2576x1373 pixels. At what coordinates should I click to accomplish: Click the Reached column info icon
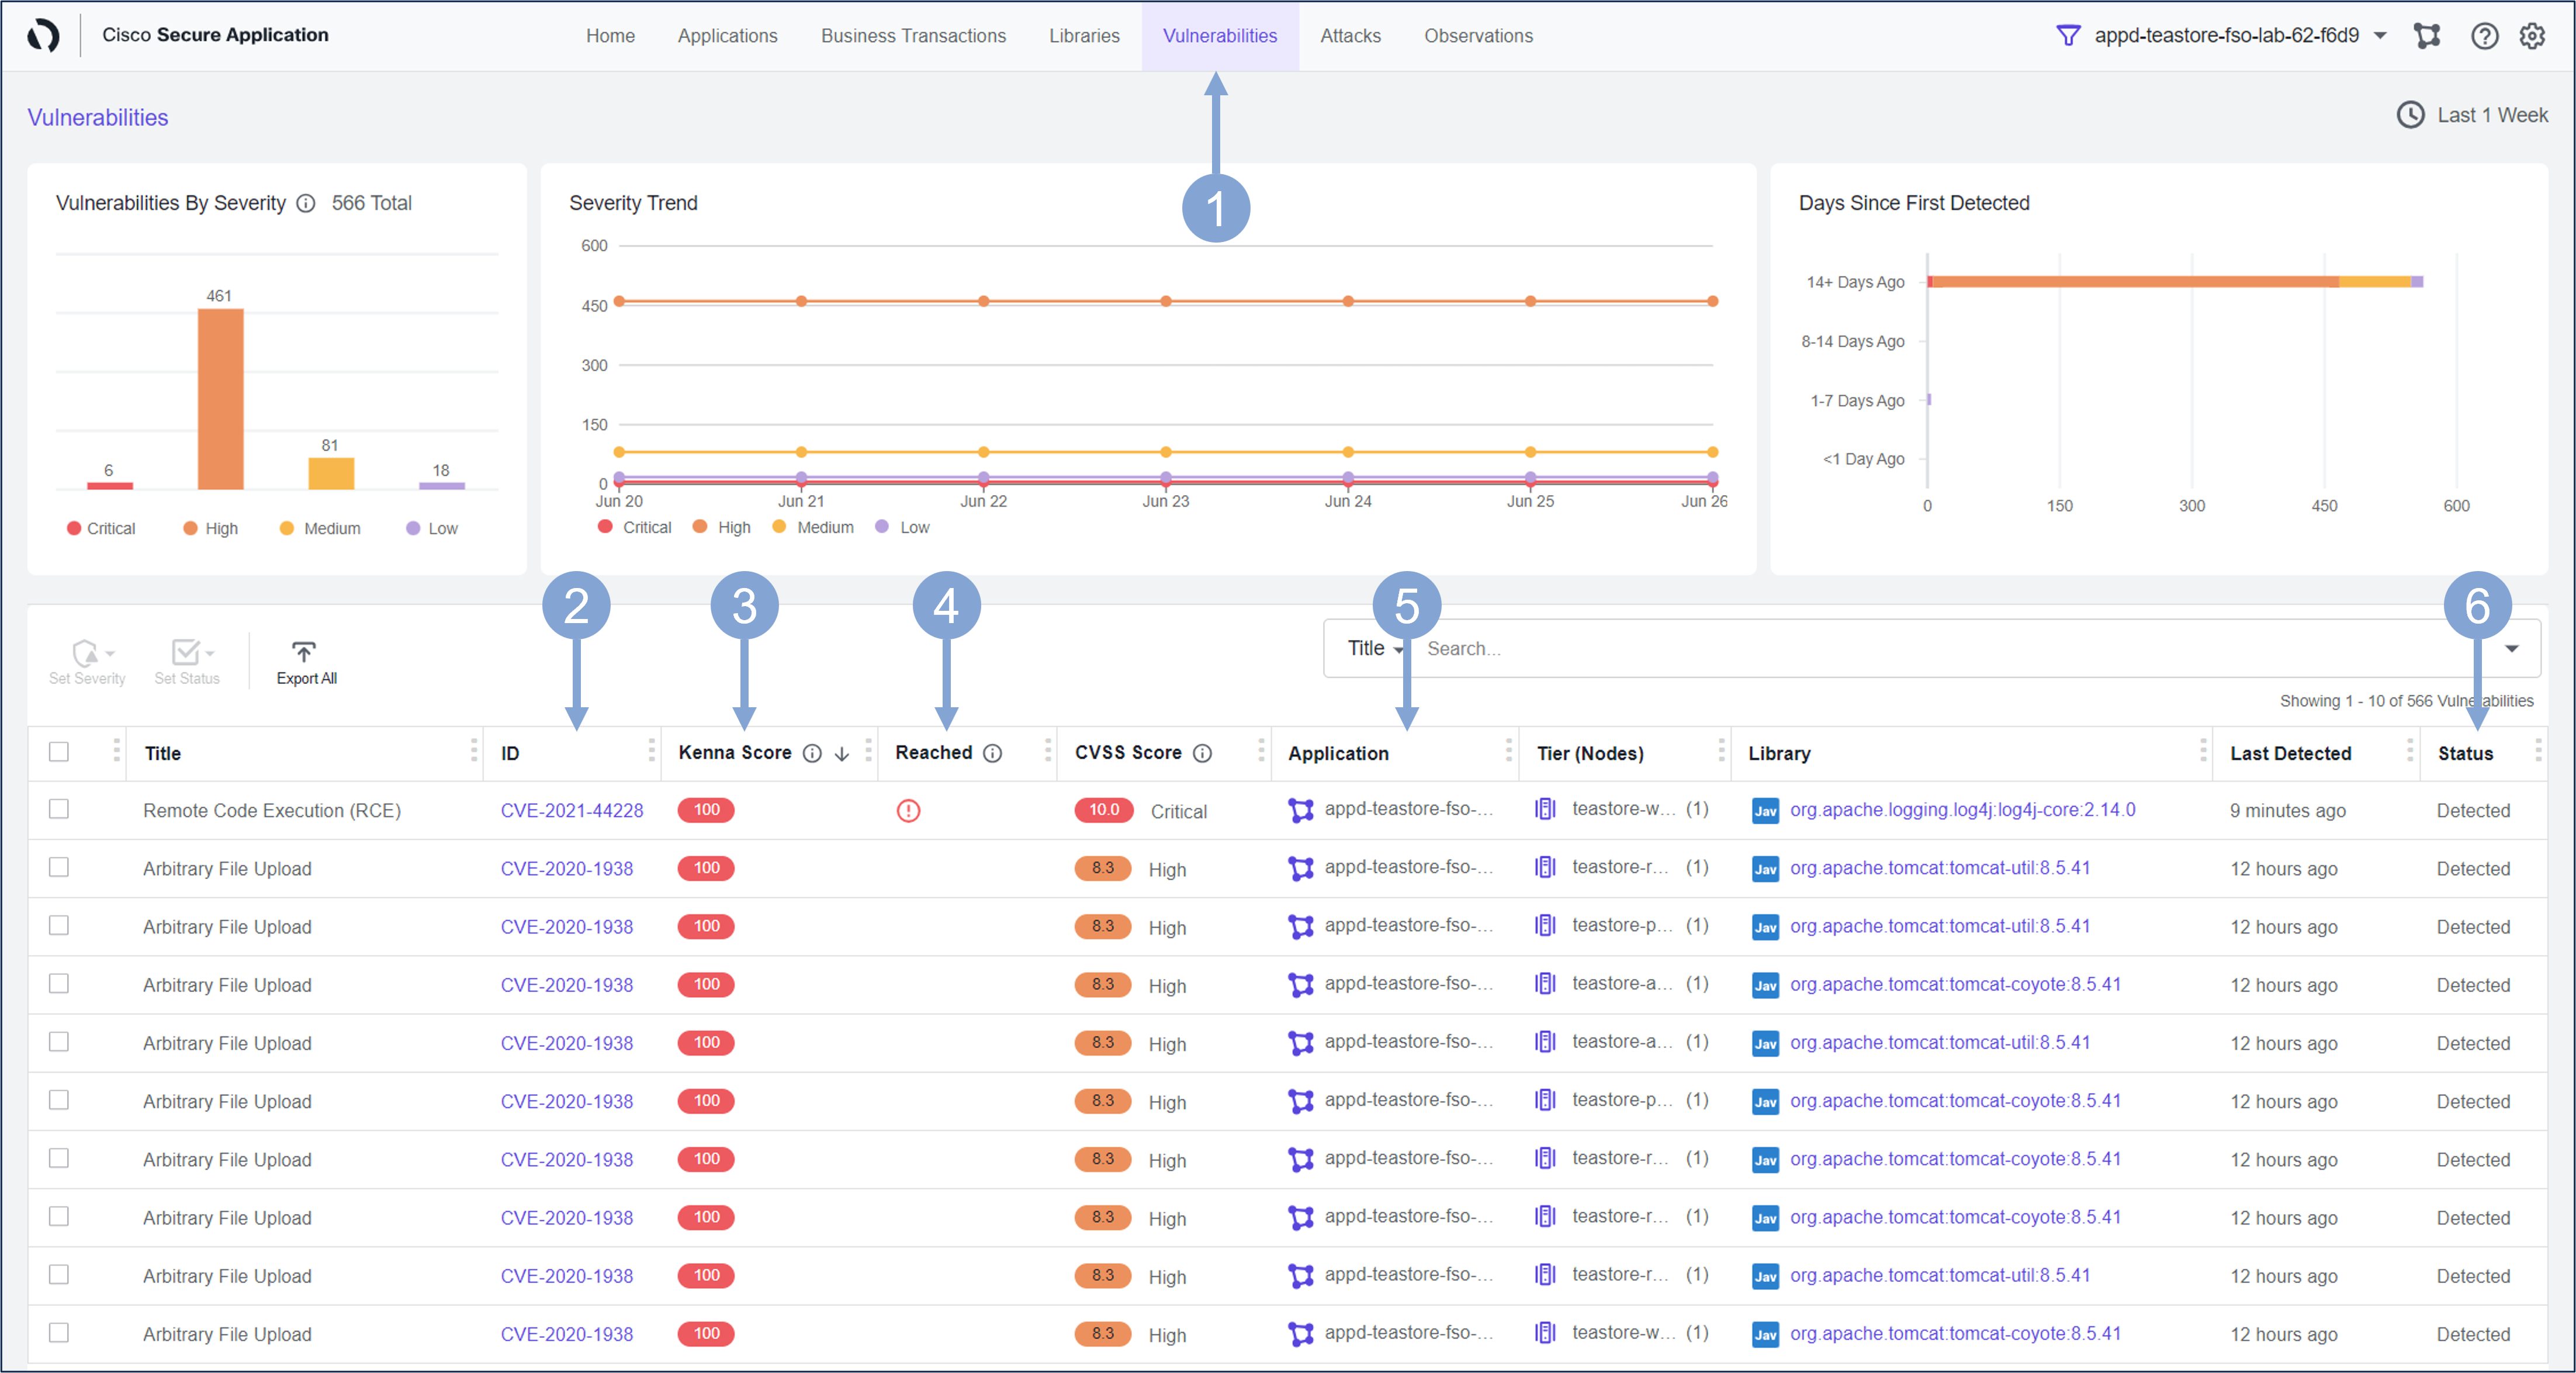(992, 753)
